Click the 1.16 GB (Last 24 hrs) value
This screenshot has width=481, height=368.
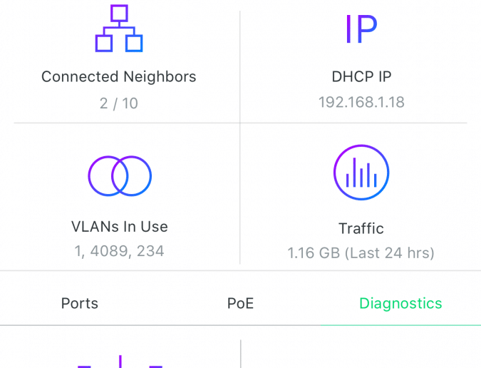tap(361, 253)
